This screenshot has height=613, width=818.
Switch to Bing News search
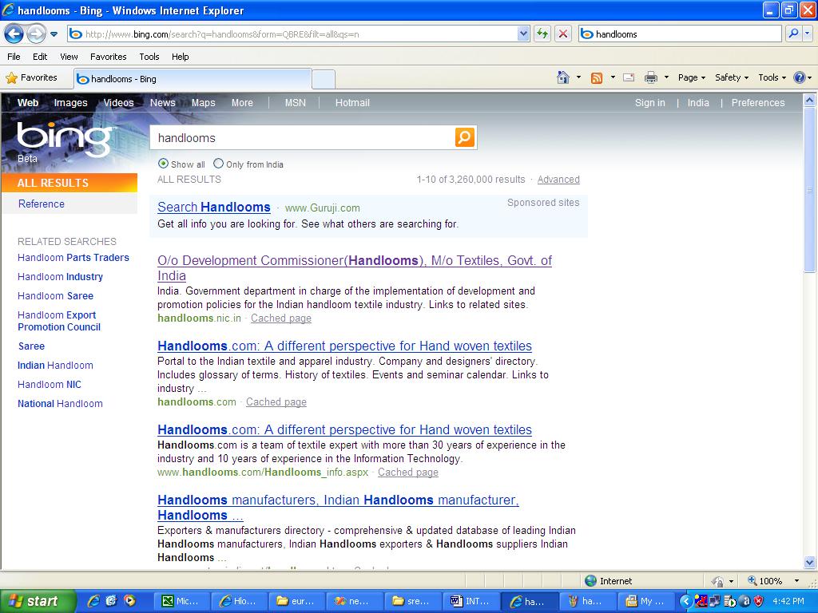(x=163, y=103)
